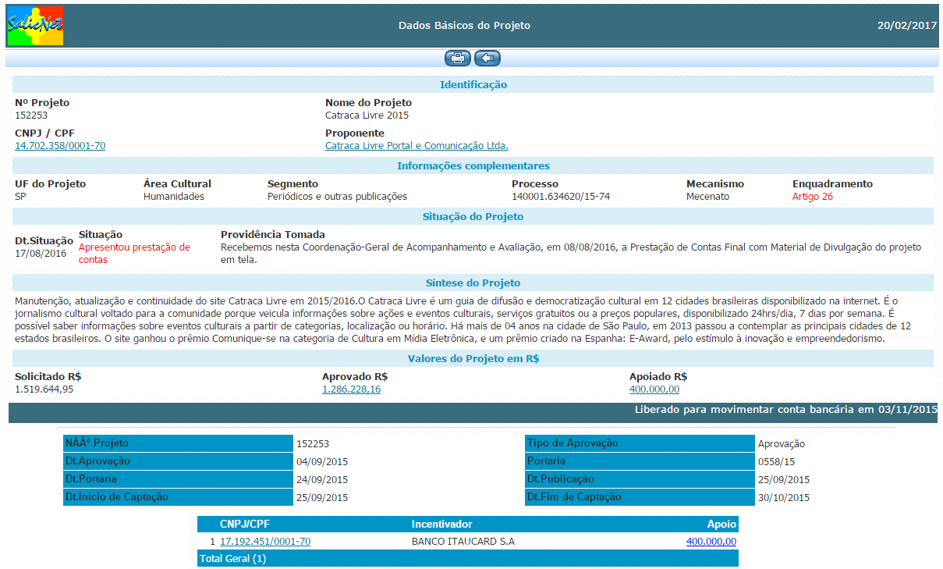
Task: Click the segment Periódicos e outras publicações
Action: [337, 197]
